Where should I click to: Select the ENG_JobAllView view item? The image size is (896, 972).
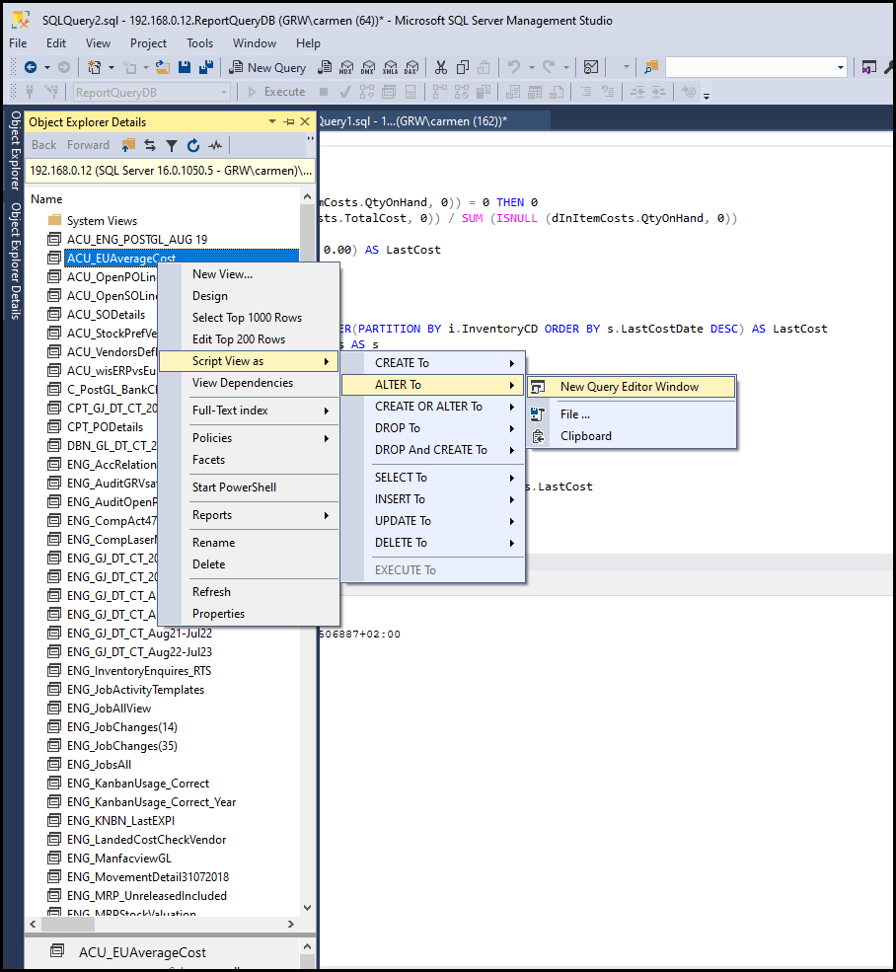(x=109, y=709)
